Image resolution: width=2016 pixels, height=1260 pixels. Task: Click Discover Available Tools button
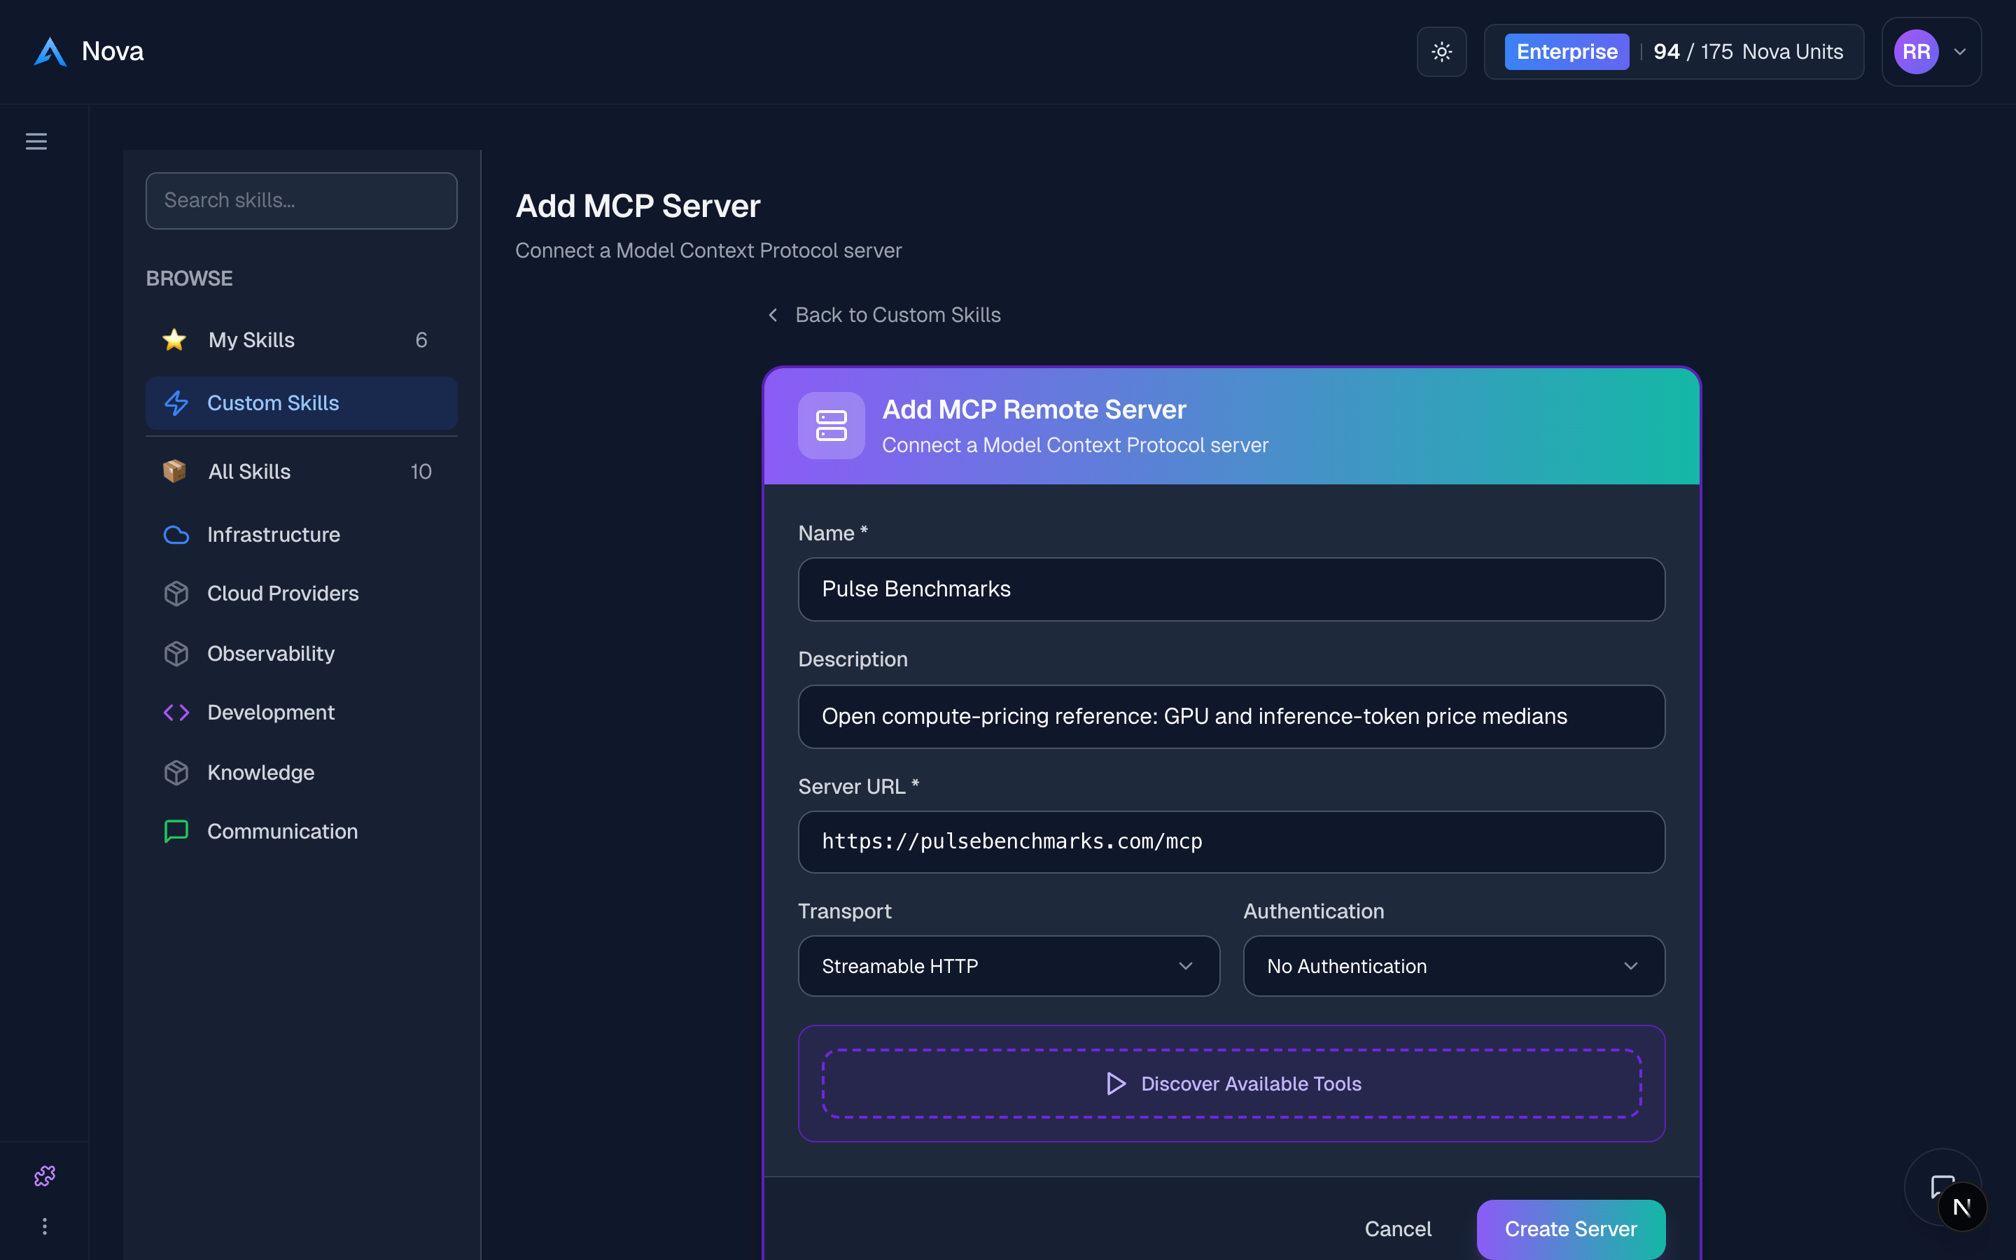click(1231, 1084)
